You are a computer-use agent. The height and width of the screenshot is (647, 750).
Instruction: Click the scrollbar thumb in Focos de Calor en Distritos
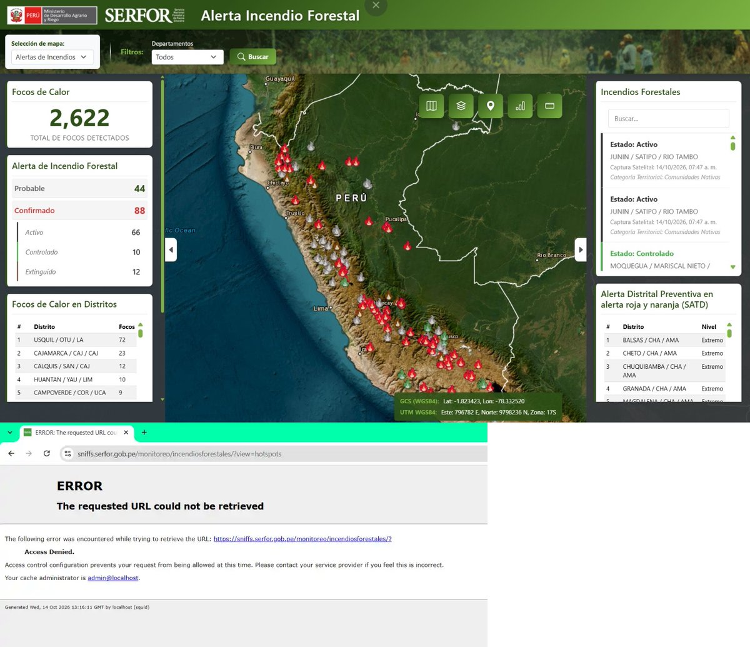point(141,333)
